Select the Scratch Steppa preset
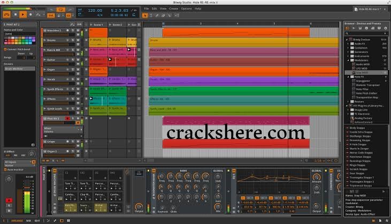Image resolution: width=391 pixels, height=224 pixels. (x=358, y=169)
